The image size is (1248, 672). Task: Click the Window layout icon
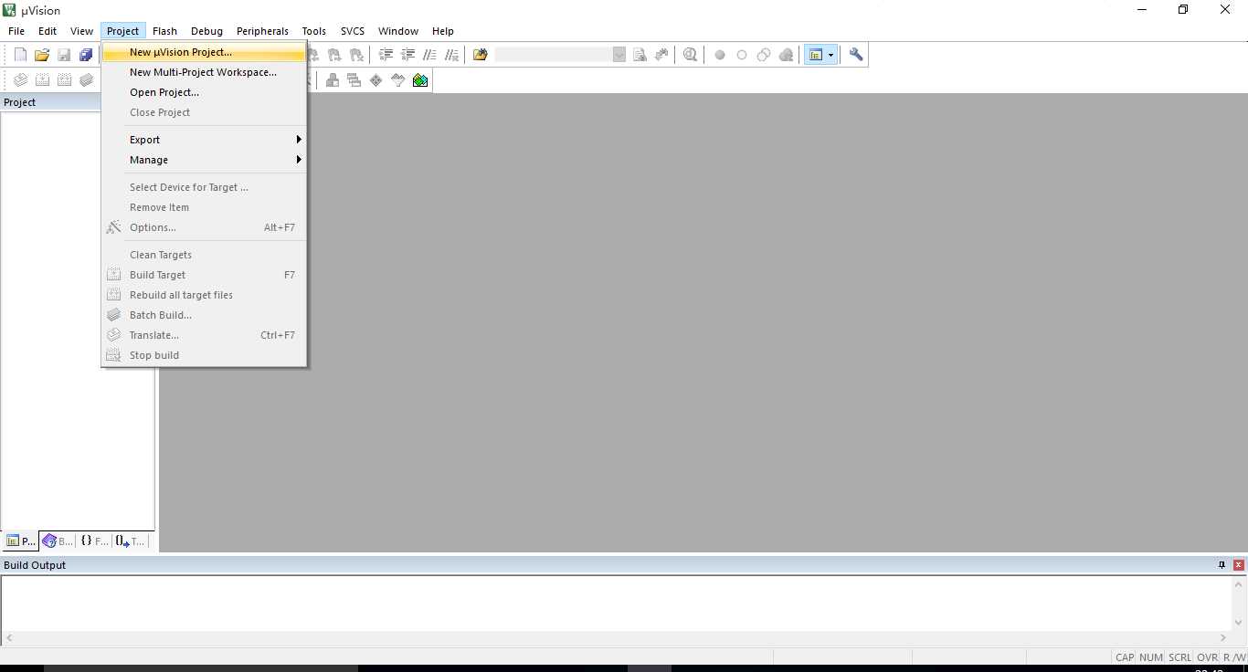815,55
